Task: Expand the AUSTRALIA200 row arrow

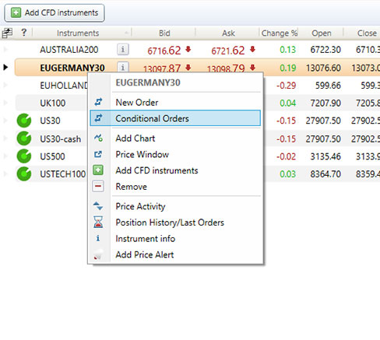Action: click(5, 49)
